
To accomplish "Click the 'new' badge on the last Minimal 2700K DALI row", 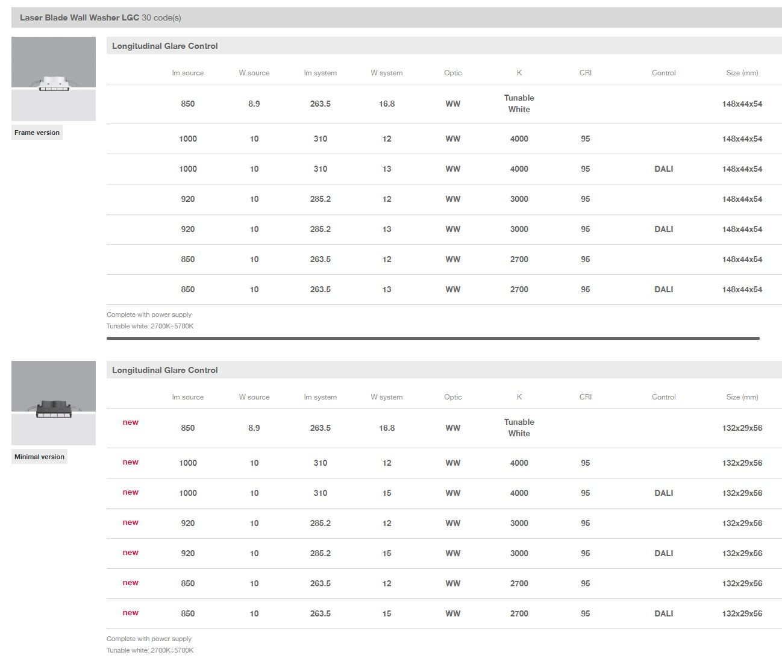I will tap(130, 613).
